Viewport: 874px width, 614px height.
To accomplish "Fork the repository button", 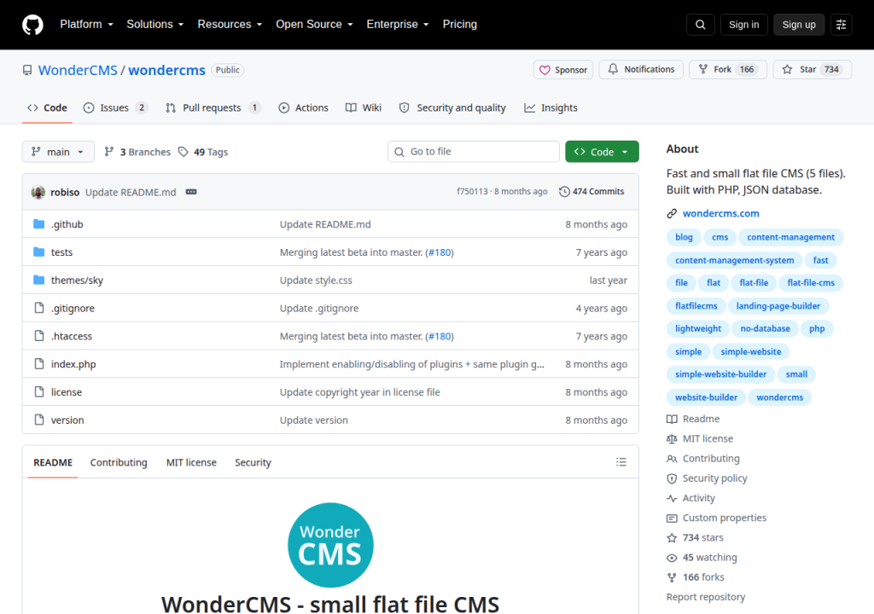I will click(728, 70).
